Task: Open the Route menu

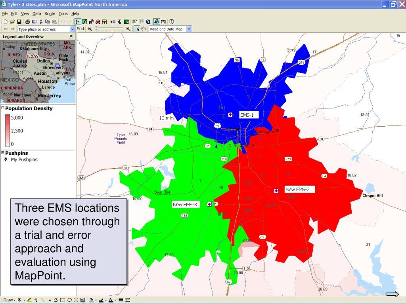Action: pyautogui.click(x=50, y=13)
